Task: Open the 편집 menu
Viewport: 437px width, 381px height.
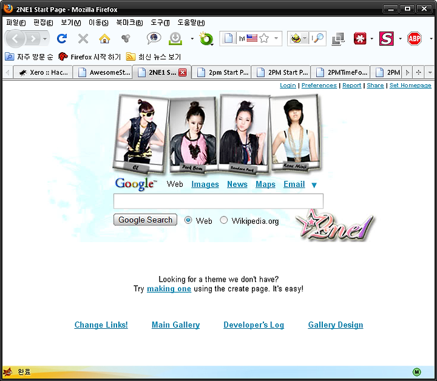Action: (43, 22)
